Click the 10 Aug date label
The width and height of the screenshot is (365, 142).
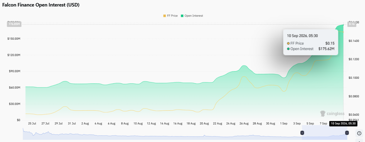(x=138, y=123)
